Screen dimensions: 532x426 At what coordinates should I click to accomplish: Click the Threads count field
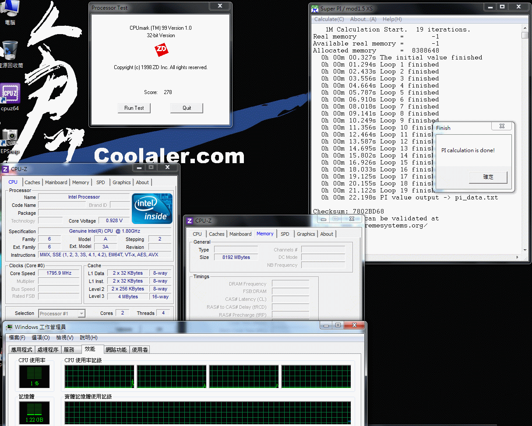163,313
